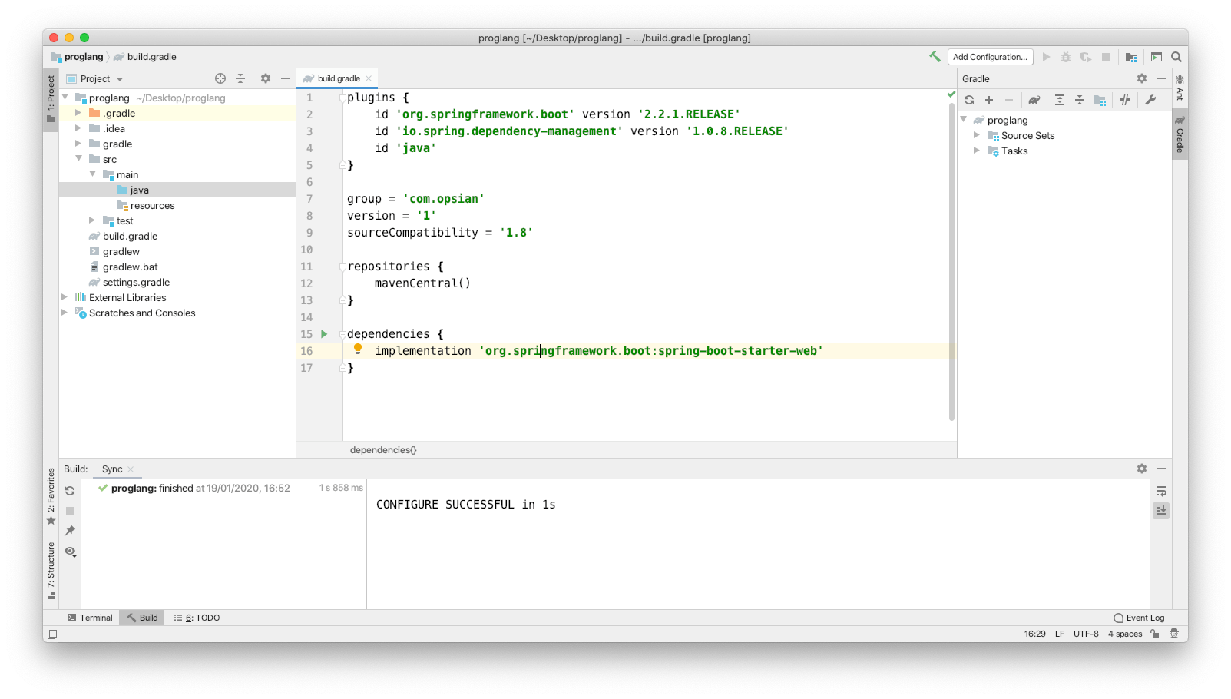Open intention actions bulb on line 16
The image size is (1231, 699).
click(x=358, y=350)
